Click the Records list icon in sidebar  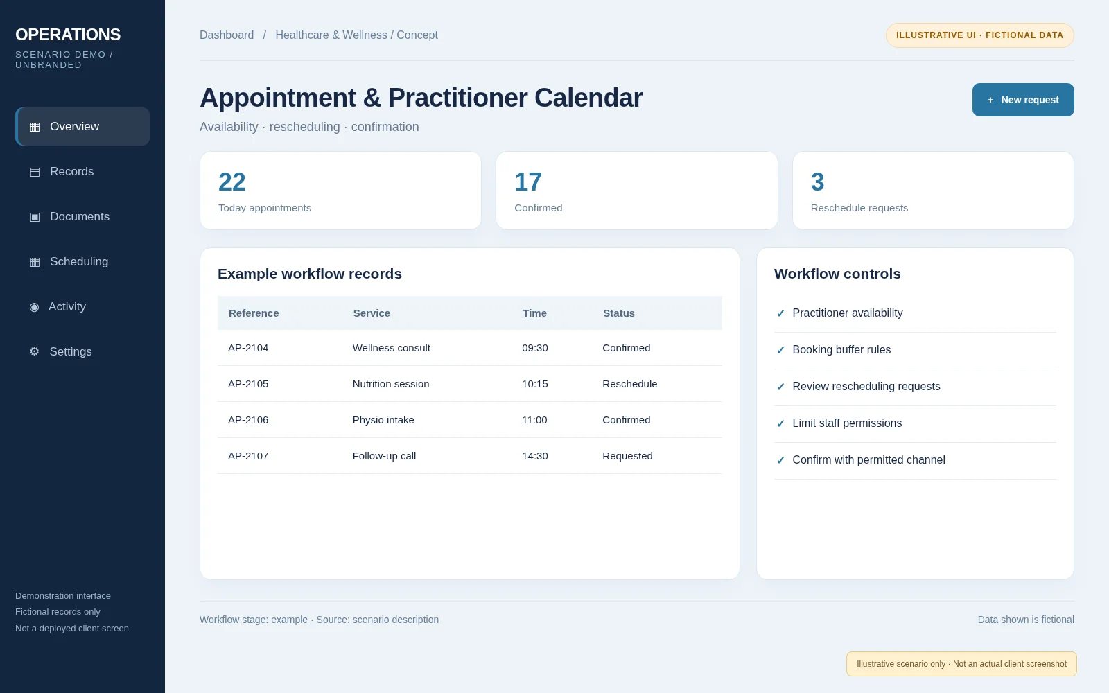click(35, 172)
